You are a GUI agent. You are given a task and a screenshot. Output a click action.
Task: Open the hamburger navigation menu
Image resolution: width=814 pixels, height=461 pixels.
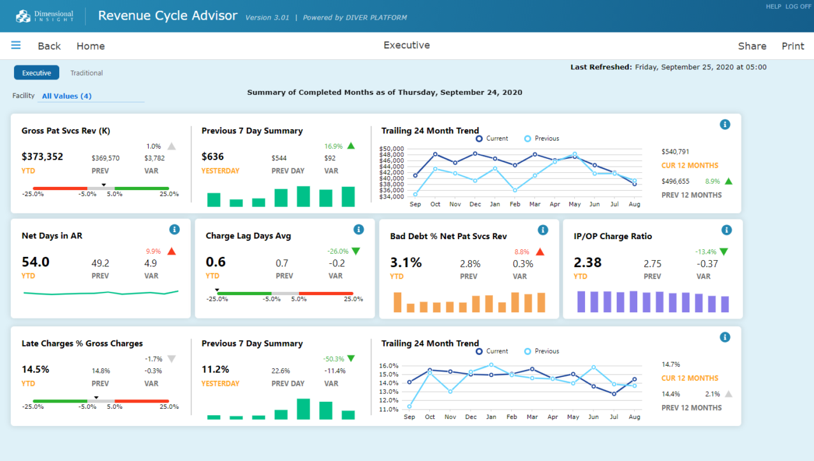click(16, 45)
